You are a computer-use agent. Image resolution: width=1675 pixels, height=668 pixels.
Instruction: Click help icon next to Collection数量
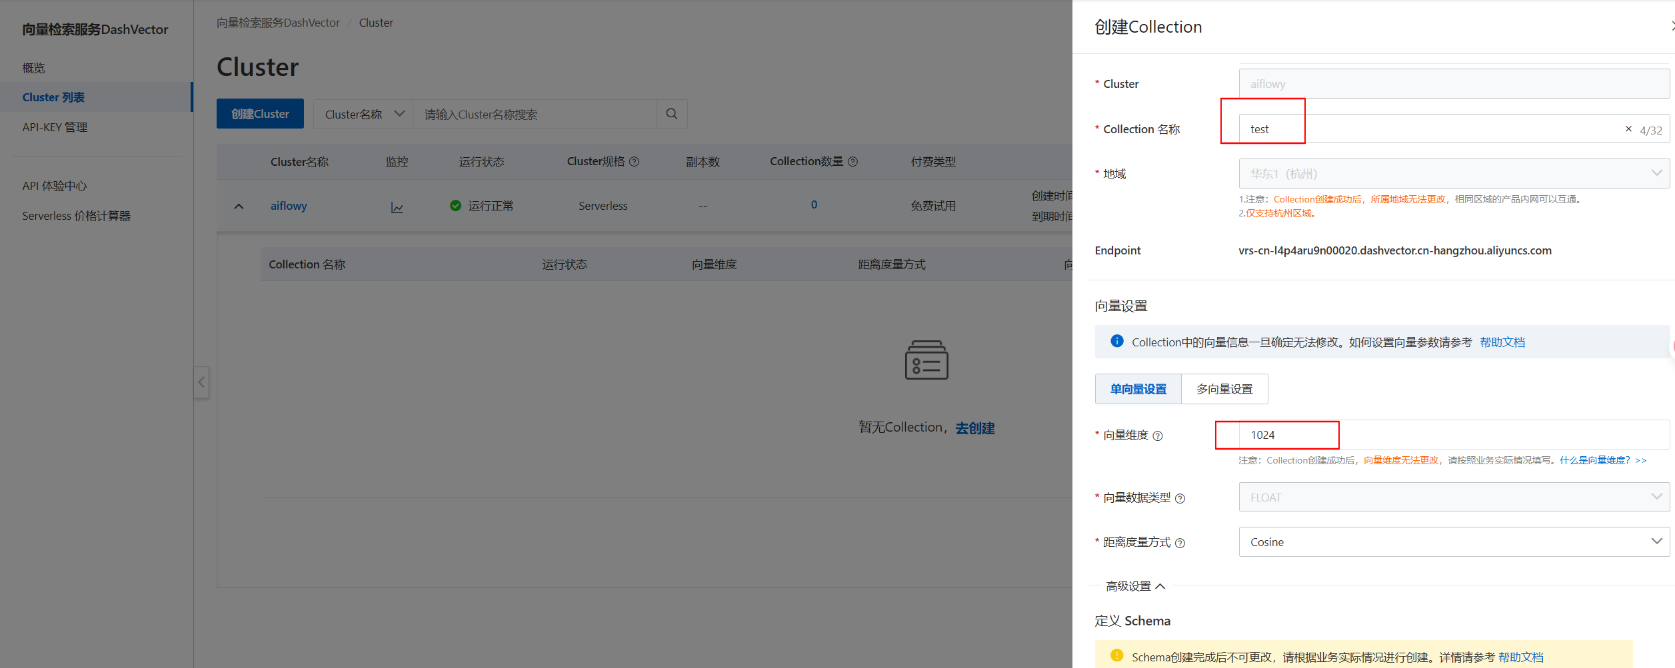coord(852,162)
